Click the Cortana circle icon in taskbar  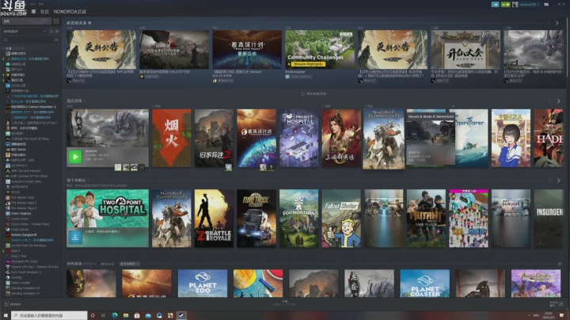(93, 315)
